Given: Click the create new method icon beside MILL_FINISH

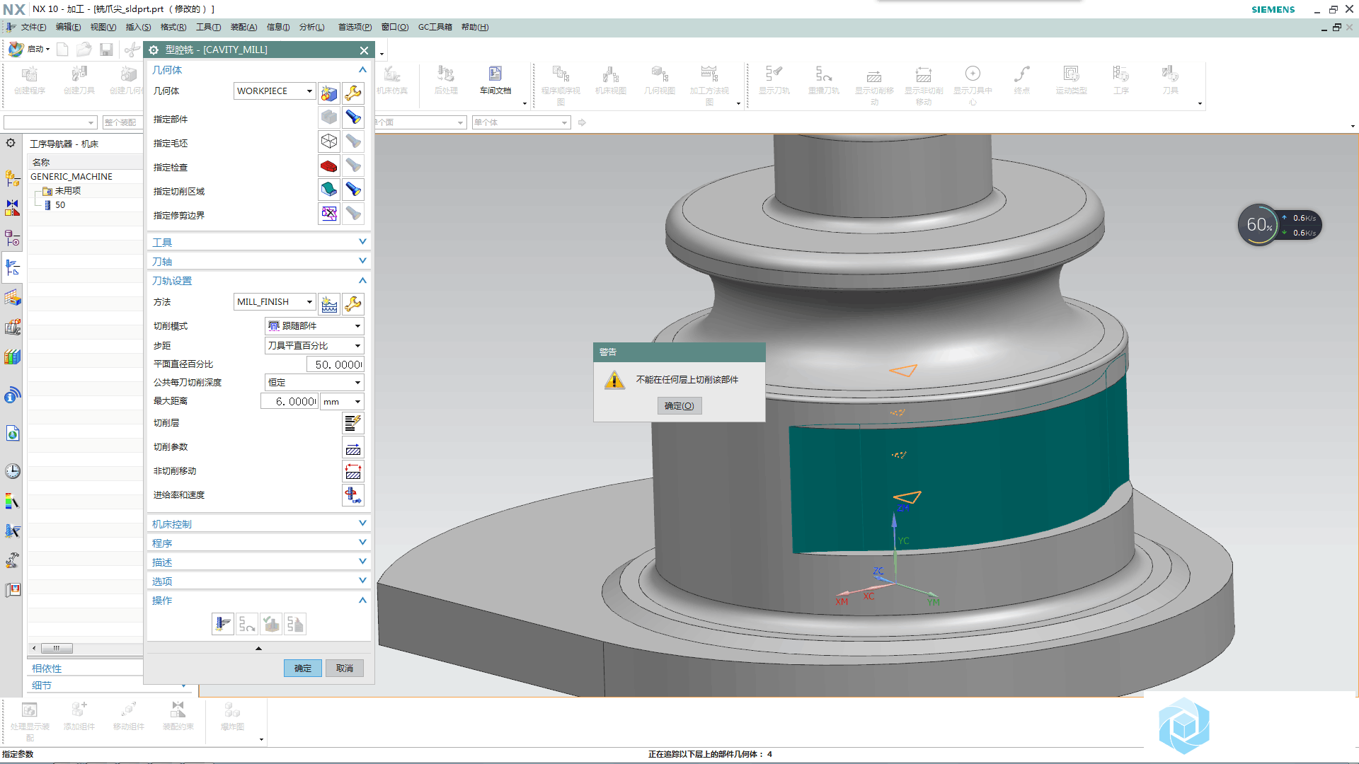Looking at the screenshot, I should point(329,303).
